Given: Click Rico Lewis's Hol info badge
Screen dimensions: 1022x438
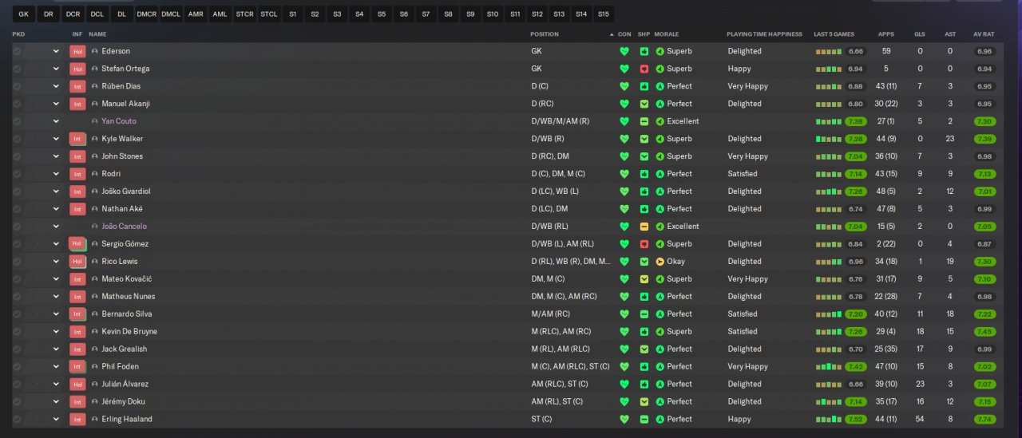Looking at the screenshot, I should pos(77,262).
